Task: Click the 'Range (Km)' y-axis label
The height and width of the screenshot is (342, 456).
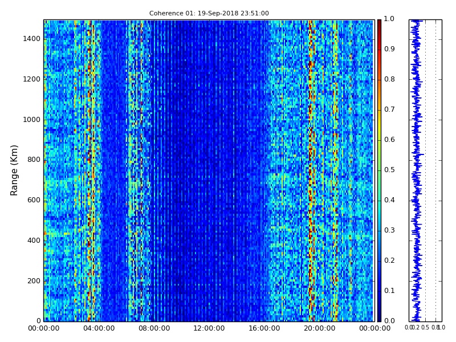Action: click(14, 170)
